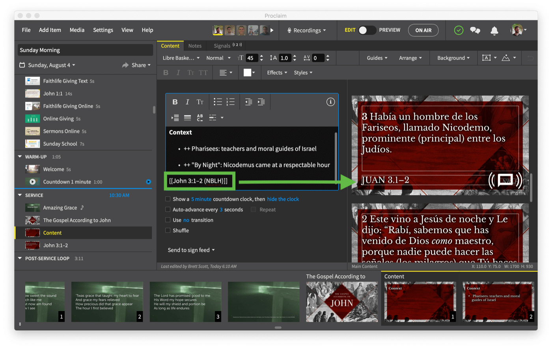The height and width of the screenshot is (348, 552).
Task: Click the blue indicator on Countdown row
Action: pos(148,182)
